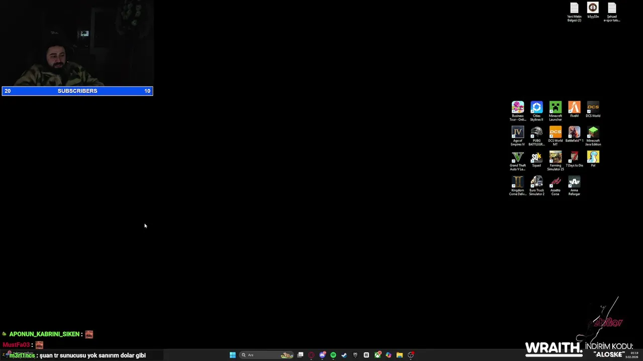The width and height of the screenshot is (643, 361).
Task: Select the Minecraft Launcher desktop icon
Action: coord(555,111)
